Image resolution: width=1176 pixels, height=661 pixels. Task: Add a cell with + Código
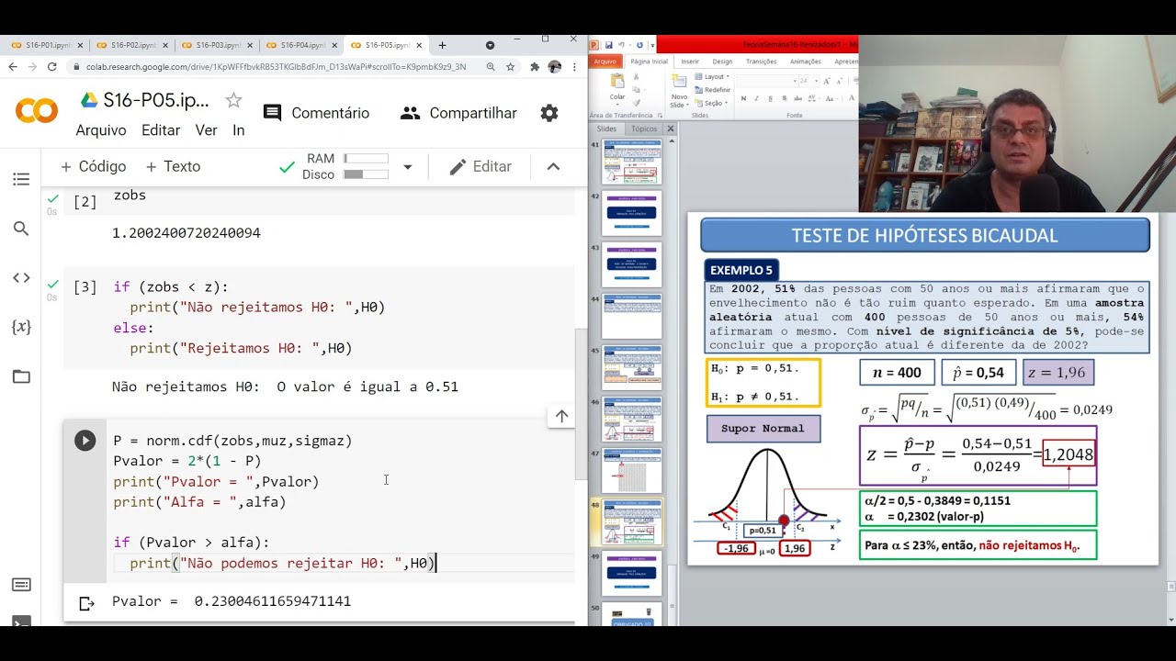(x=93, y=166)
